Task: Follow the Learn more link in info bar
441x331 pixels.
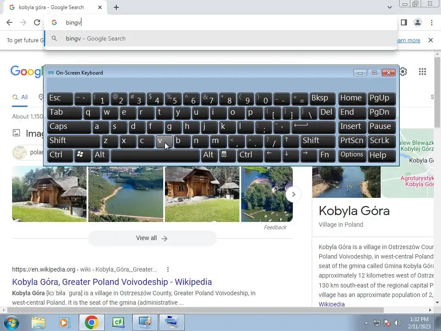Action: coord(408,40)
